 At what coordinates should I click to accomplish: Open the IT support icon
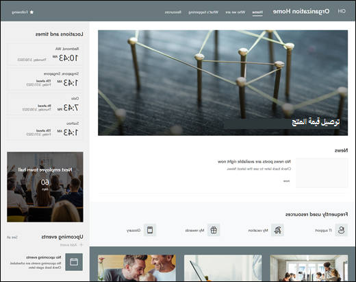341,230
